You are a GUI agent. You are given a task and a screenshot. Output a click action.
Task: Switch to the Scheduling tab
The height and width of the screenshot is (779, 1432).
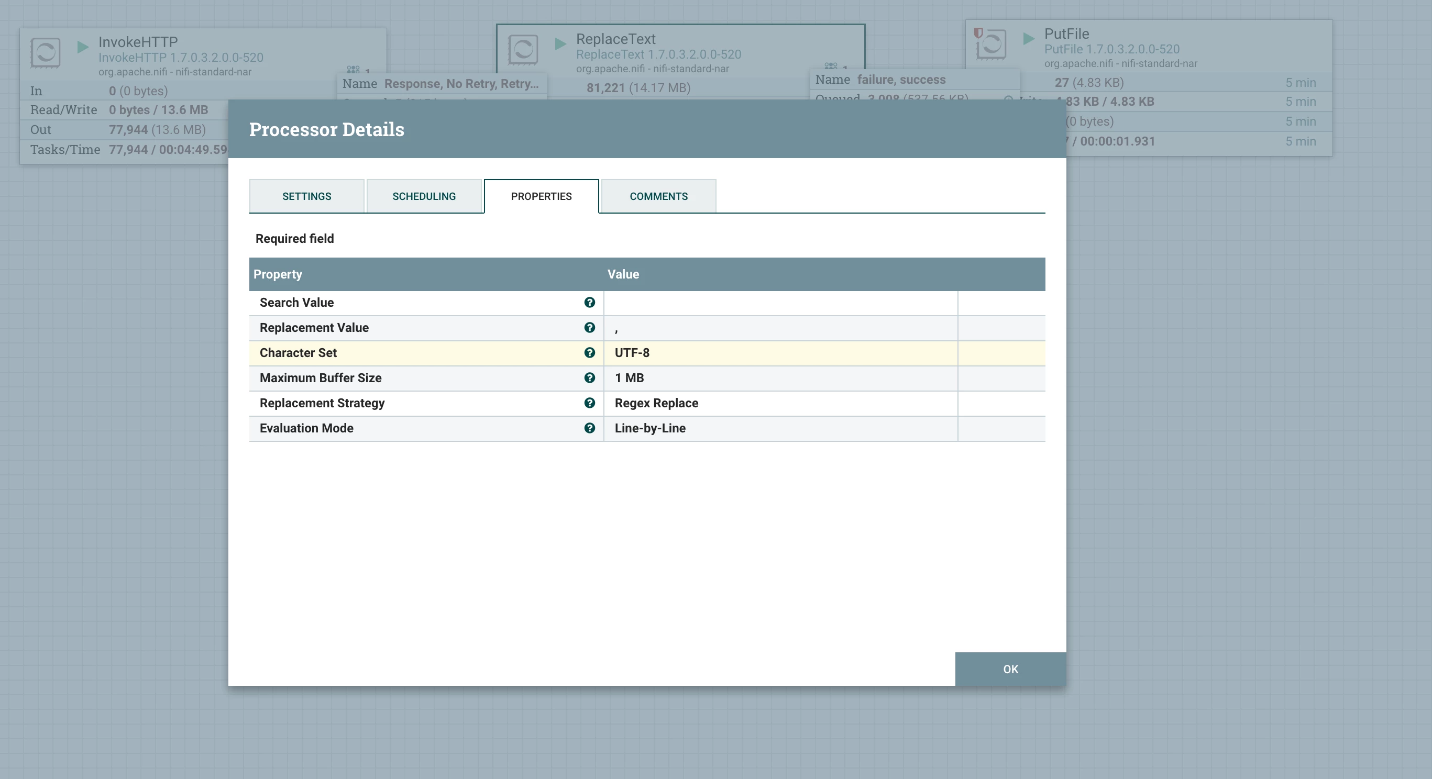(x=424, y=196)
